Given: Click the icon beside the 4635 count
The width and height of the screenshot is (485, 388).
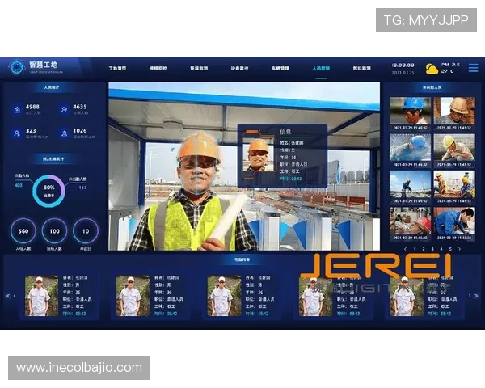Looking at the screenshot, I should [x=64, y=109].
